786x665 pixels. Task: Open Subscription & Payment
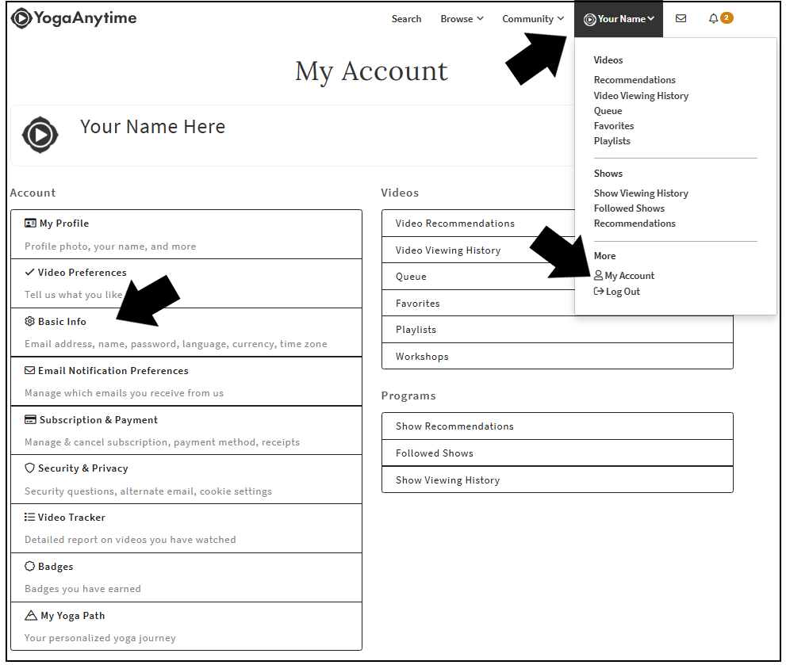(186, 431)
